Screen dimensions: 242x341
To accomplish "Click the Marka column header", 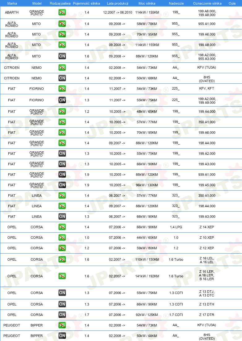I will pos(12,3).
